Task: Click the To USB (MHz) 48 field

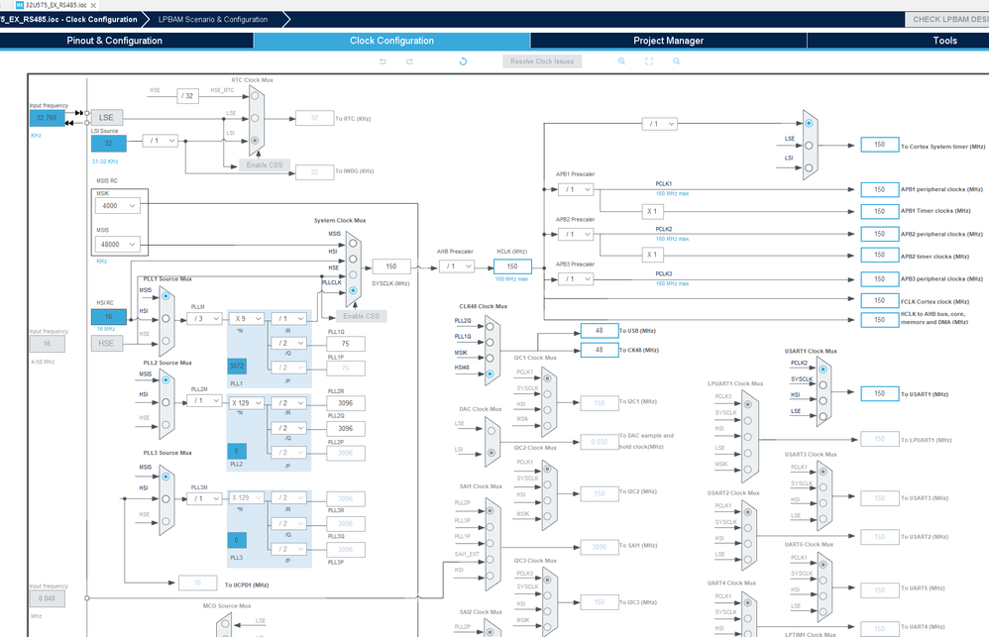Action: (x=600, y=331)
